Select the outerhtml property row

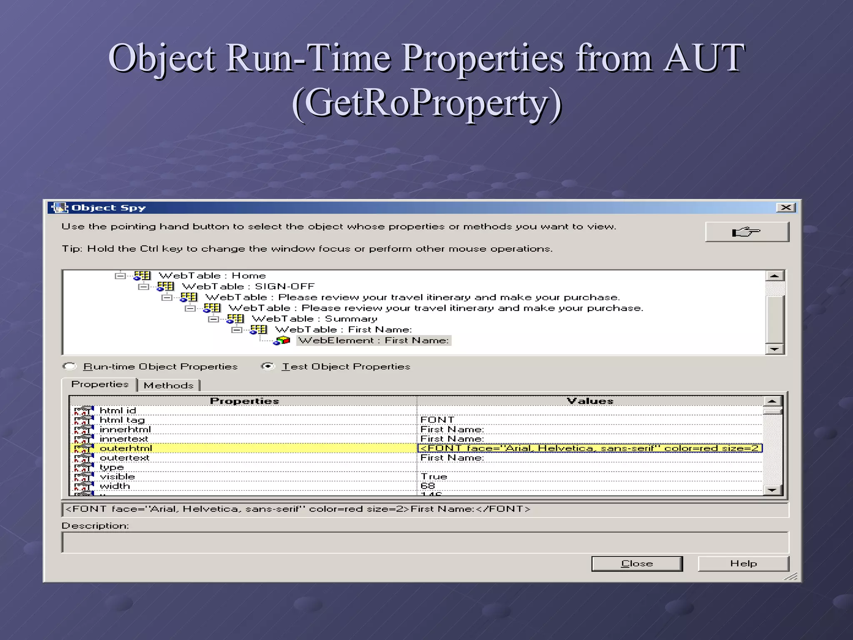point(417,448)
